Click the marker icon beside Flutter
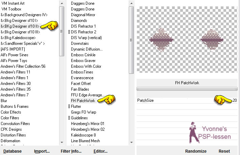Screen dimensions: 240x155 69,106
